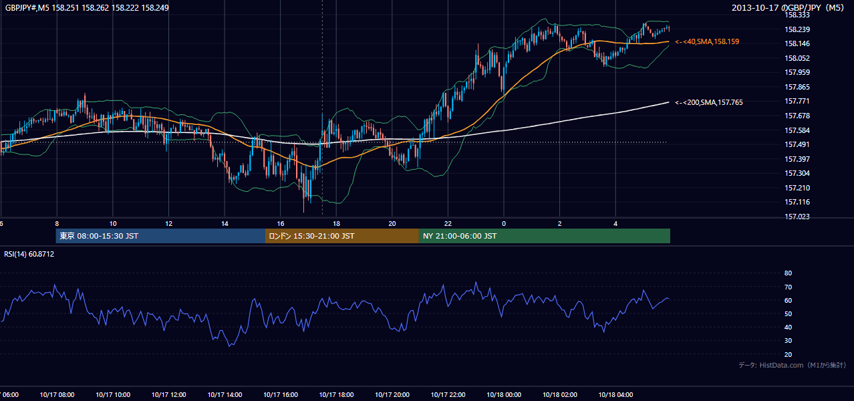The width and height of the screenshot is (854, 401).
Task: Click the 10/17 08:00 date axis label
Action: (57, 395)
